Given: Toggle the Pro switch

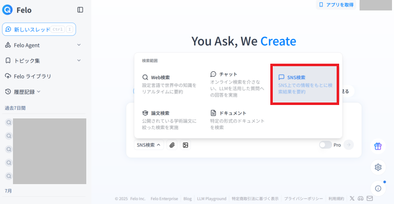Looking at the screenshot, I should (x=325, y=145).
